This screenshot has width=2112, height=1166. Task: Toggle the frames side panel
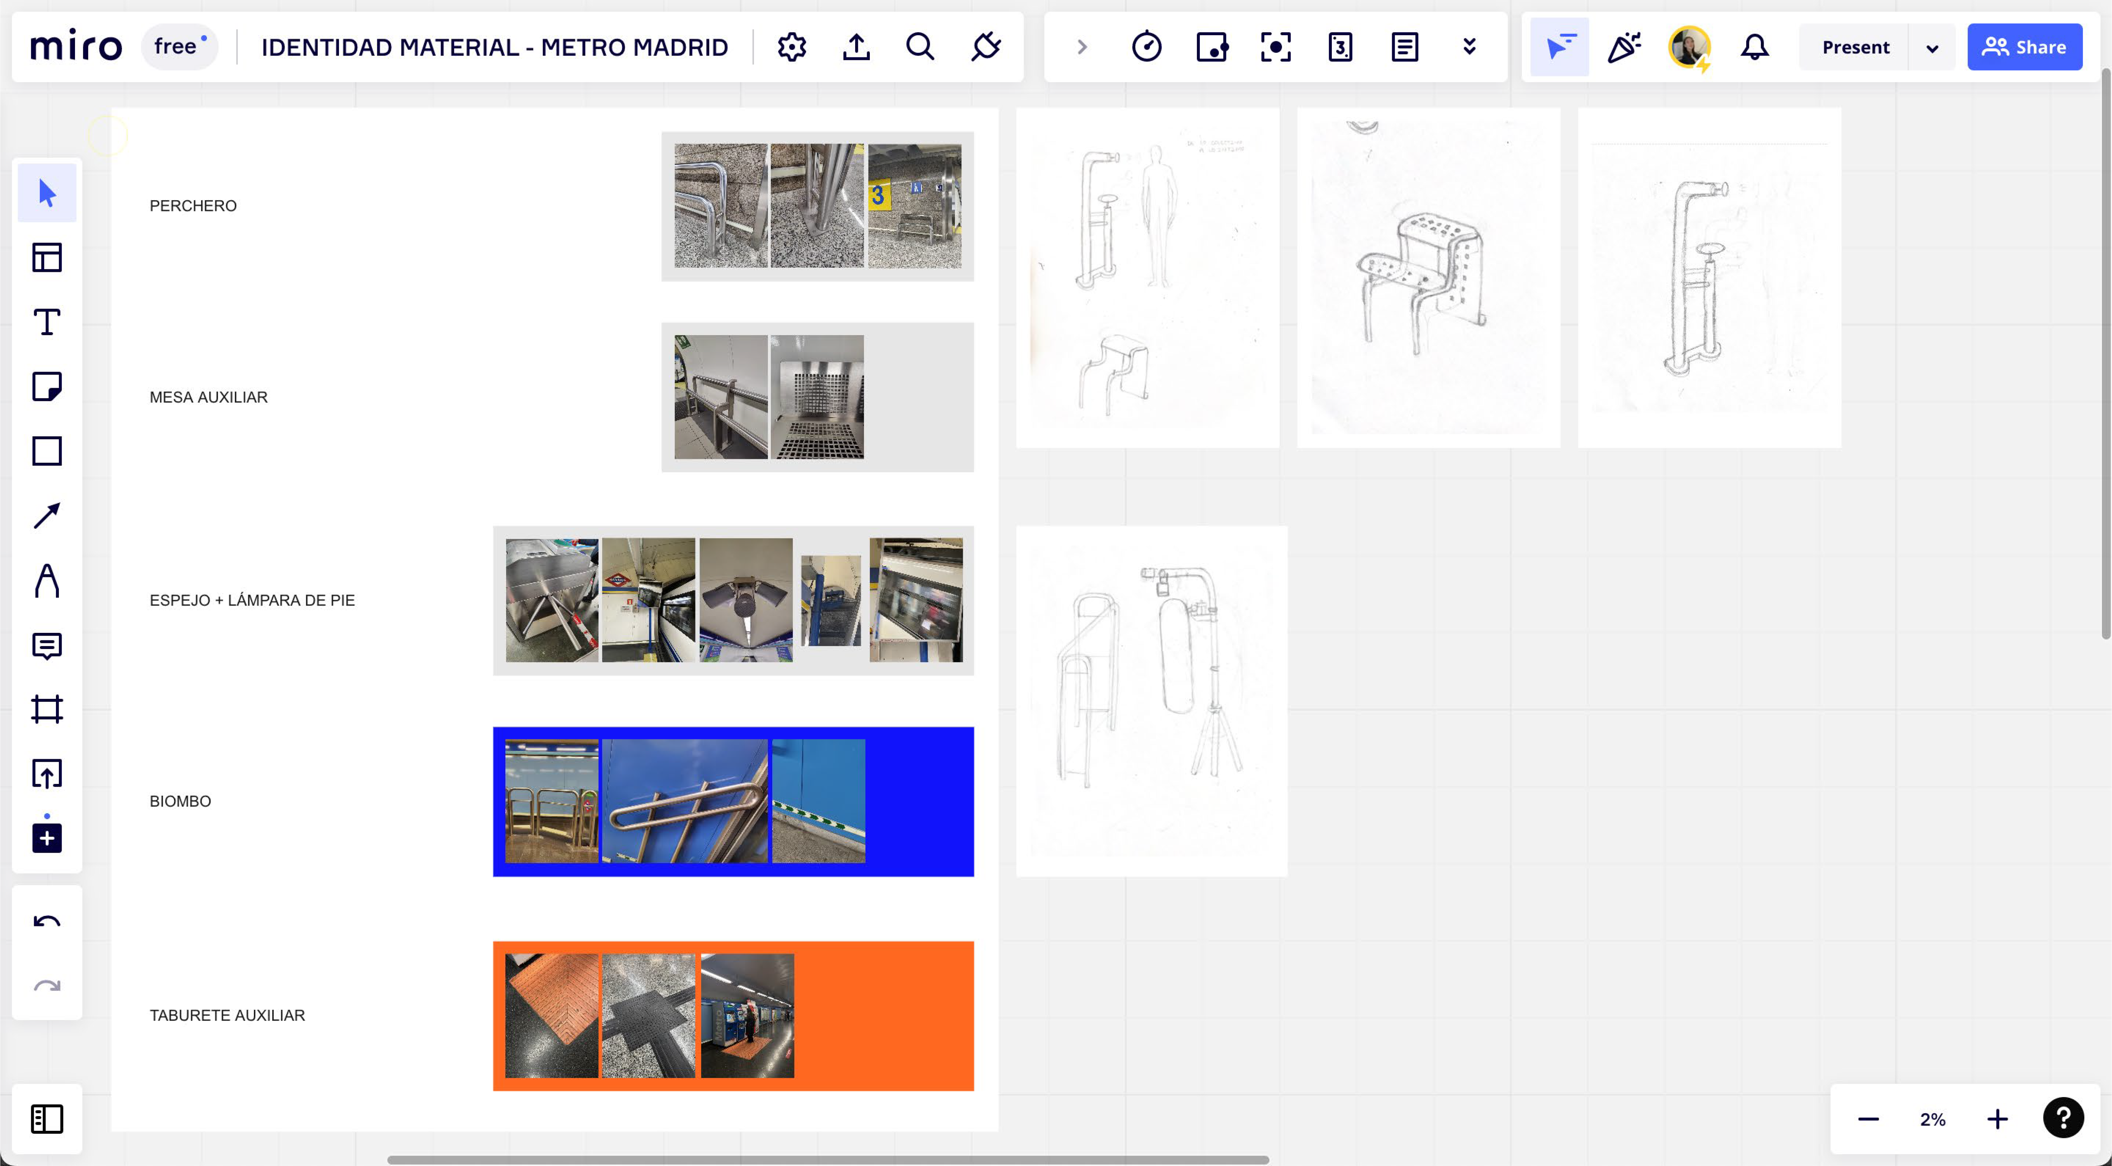47,1118
